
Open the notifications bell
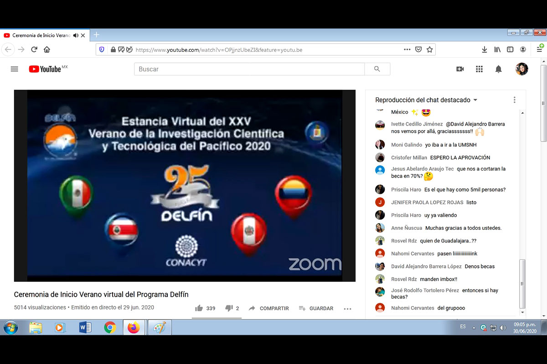click(x=499, y=69)
